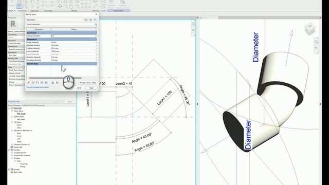Image resolution: width=329 pixels, height=185 pixels.
Task: Click the Dimensions group header in Family Types
Action: point(62,39)
